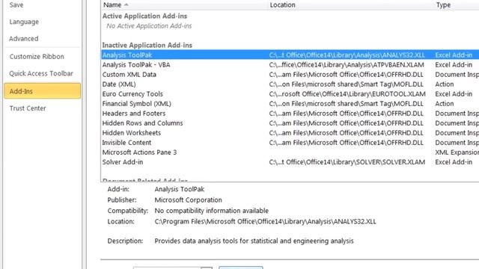Select Hidden Rows and Columns entry
The width and height of the screenshot is (479, 269).
[143, 123]
